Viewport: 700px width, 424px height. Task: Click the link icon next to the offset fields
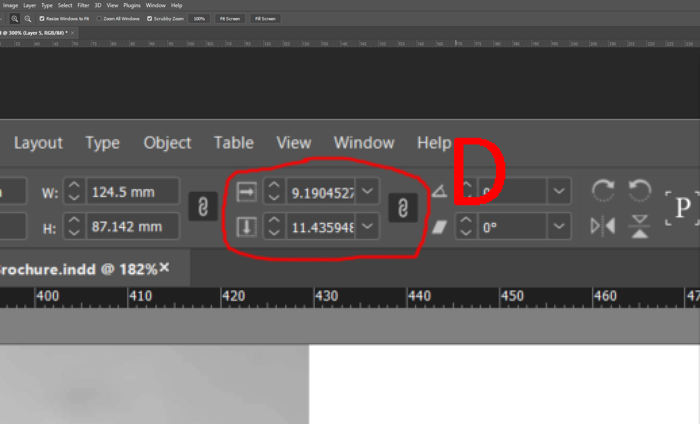tap(403, 207)
